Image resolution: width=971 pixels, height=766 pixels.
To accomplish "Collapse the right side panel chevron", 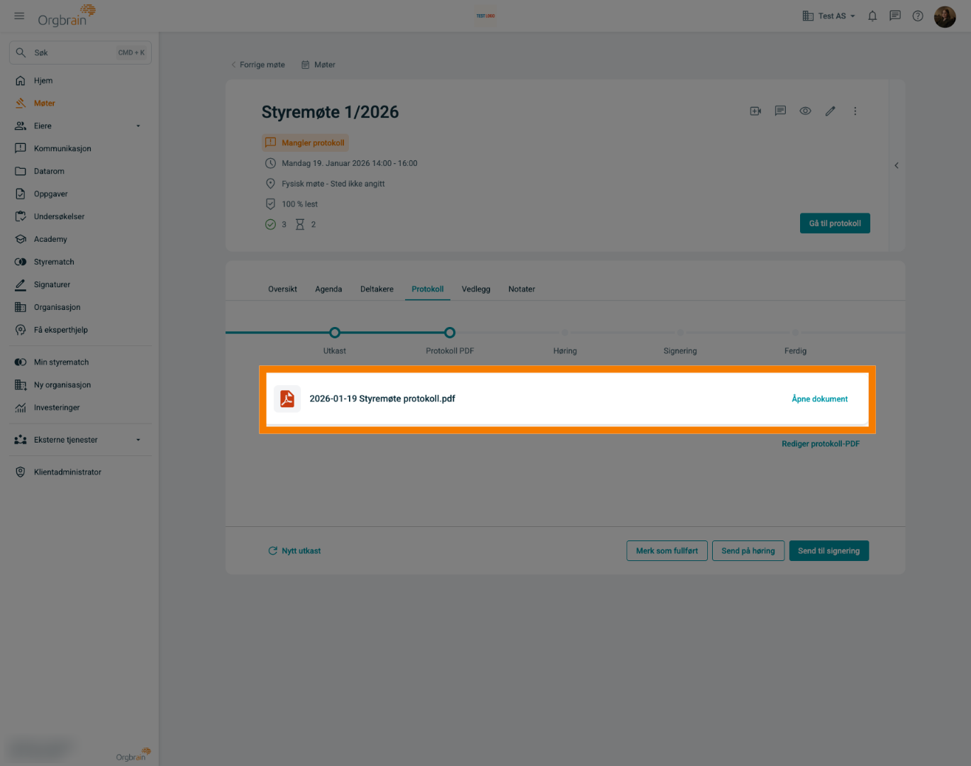I will click(x=897, y=165).
